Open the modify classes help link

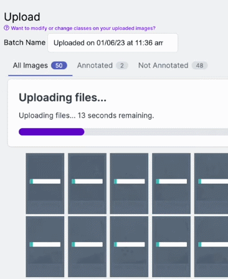click(x=83, y=28)
